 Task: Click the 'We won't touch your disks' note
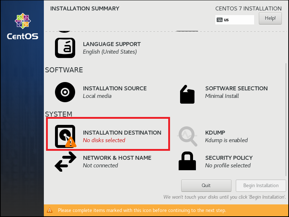(x=225, y=197)
